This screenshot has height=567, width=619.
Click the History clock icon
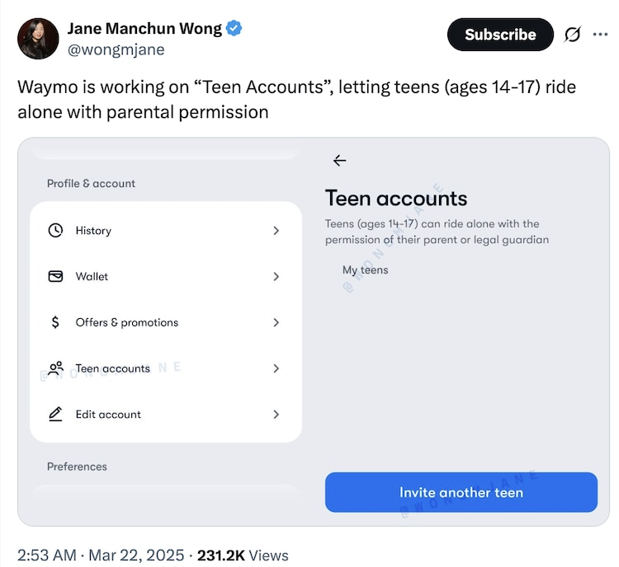(x=55, y=231)
